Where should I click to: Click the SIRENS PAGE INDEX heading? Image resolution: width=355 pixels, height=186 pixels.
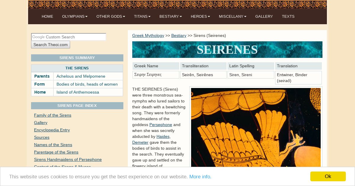(77, 106)
